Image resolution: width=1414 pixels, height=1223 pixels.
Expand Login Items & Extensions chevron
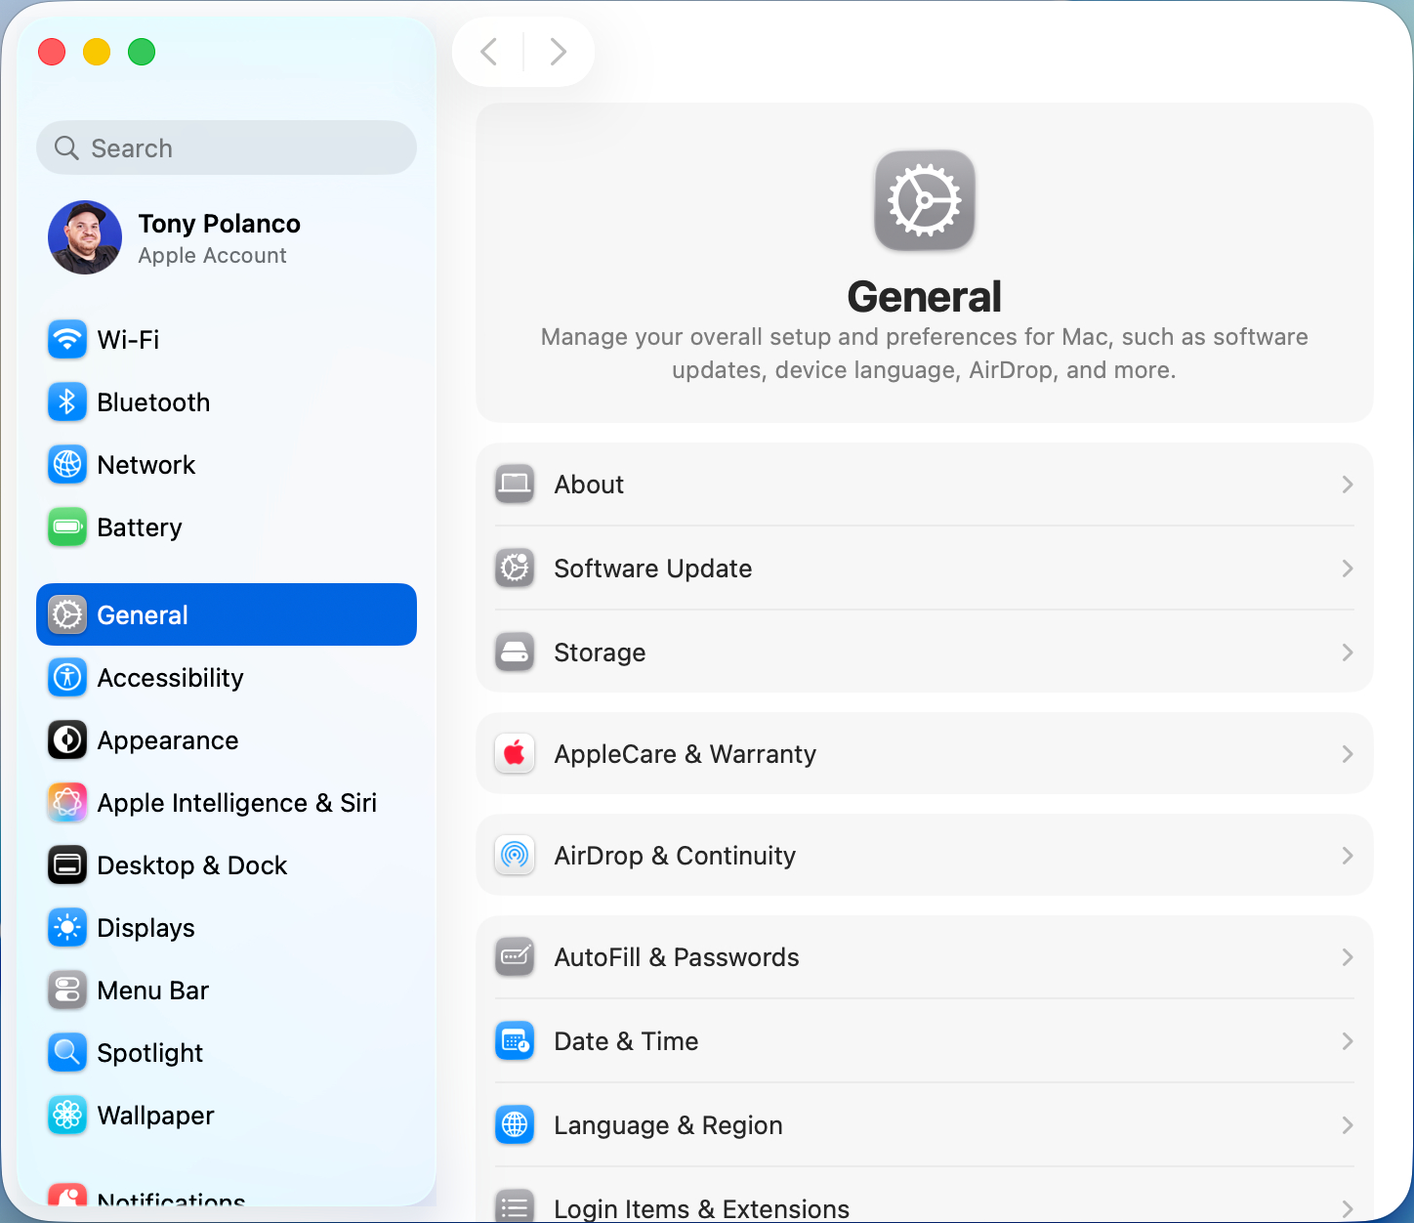tap(1348, 1209)
